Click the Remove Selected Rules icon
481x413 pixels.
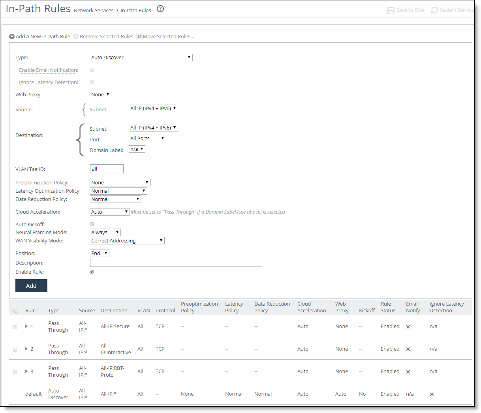pyautogui.click(x=75, y=36)
